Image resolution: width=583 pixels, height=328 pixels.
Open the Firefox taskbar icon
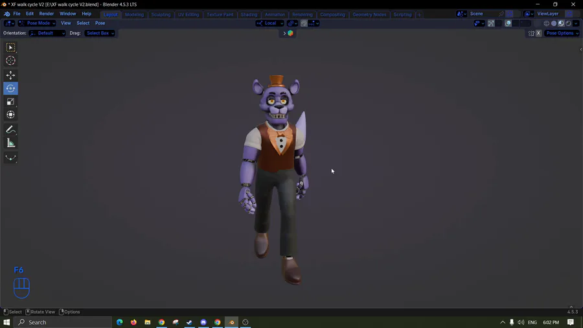133,322
